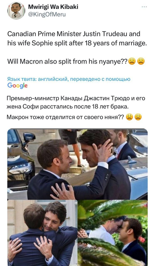This screenshot has height=266, width=155.
Task: Open the three-dot more options menu
Action: pos(144,7)
